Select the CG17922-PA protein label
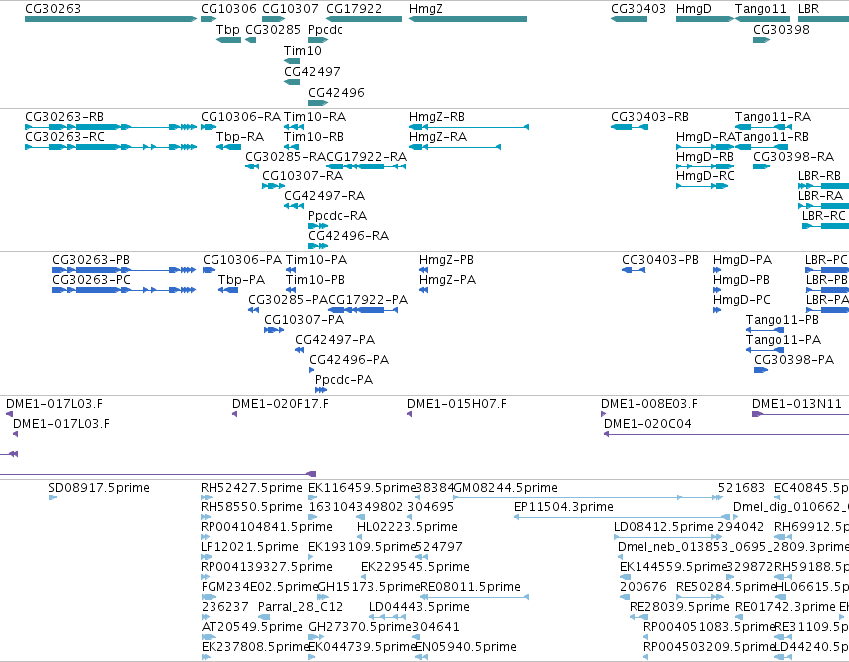 click(x=368, y=300)
